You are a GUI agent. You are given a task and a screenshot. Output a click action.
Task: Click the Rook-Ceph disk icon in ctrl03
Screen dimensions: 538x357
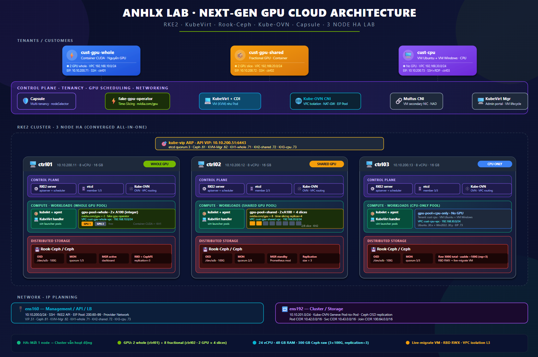(x=374, y=249)
